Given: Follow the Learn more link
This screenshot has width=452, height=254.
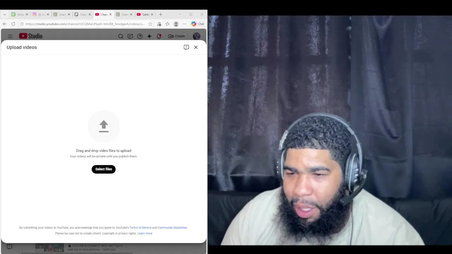Looking at the screenshot, I should pos(145,233).
